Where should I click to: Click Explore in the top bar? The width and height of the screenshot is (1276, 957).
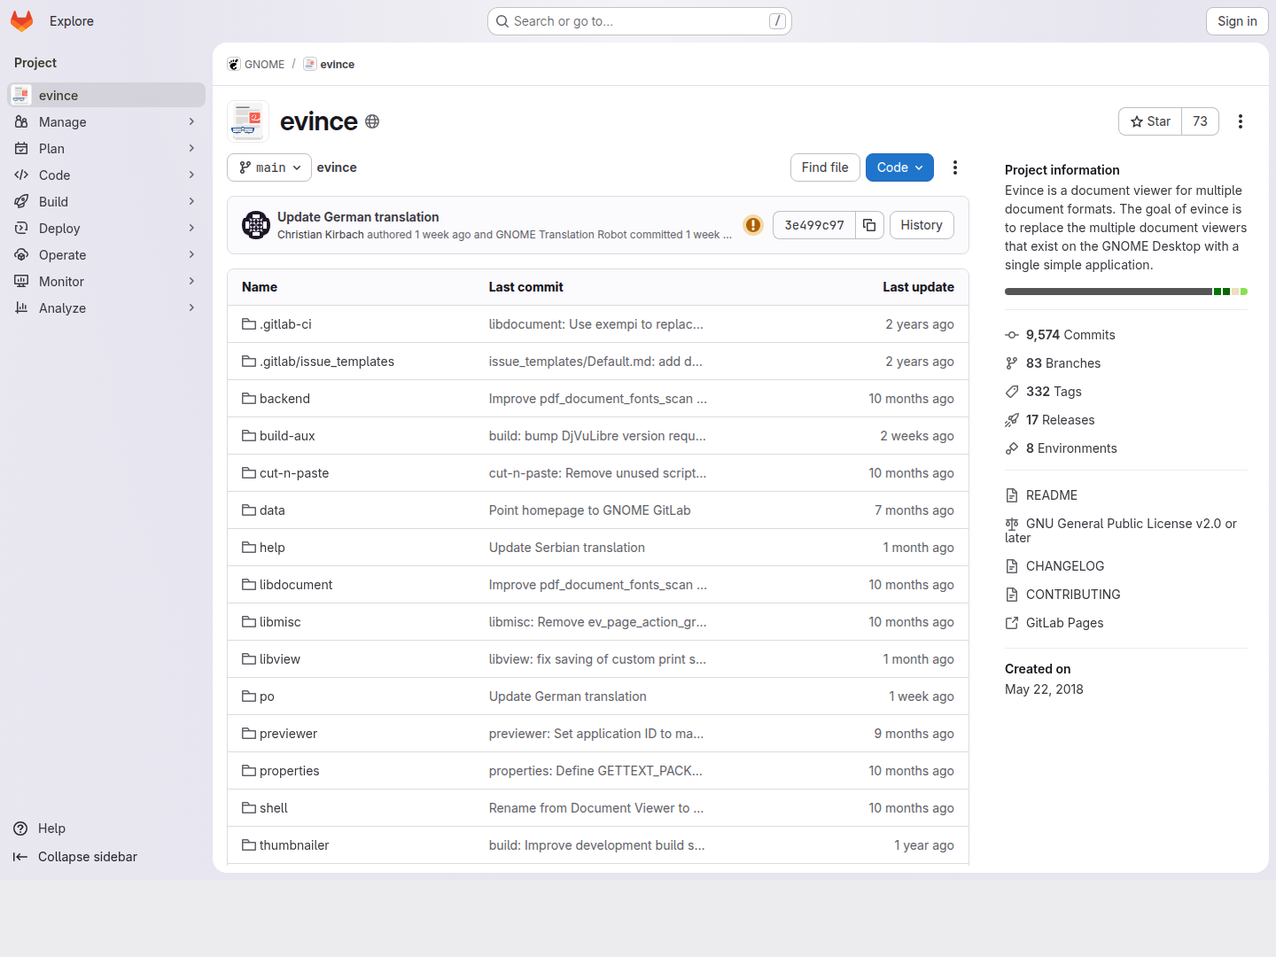tap(72, 21)
